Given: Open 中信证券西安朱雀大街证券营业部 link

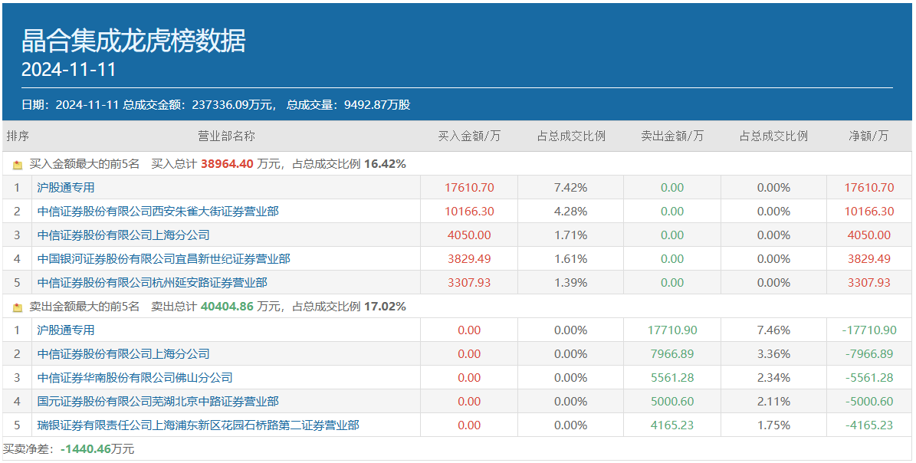Looking at the screenshot, I should pyautogui.click(x=158, y=212).
